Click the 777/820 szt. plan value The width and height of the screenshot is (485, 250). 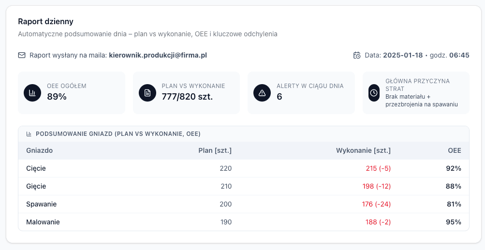click(x=187, y=97)
